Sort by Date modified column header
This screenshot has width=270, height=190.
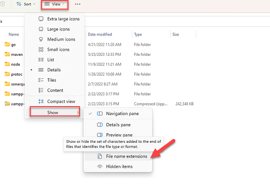(100, 34)
